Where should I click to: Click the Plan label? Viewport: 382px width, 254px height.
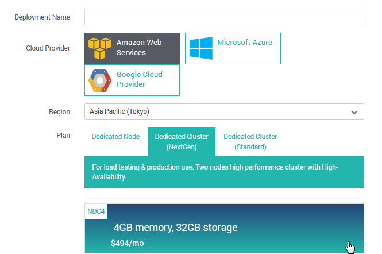tap(63, 135)
